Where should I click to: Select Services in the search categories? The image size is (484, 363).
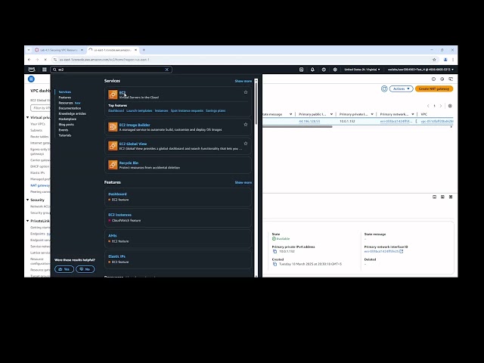[65, 92]
